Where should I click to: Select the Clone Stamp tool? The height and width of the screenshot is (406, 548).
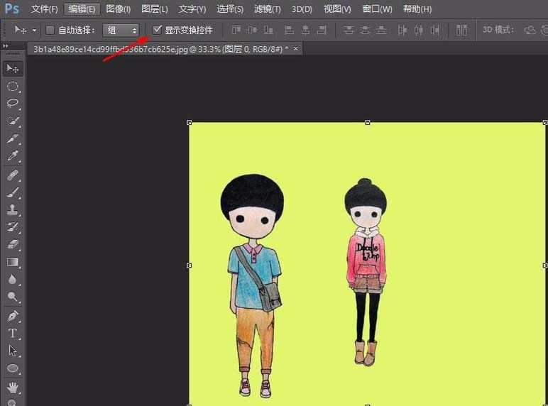(13, 210)
